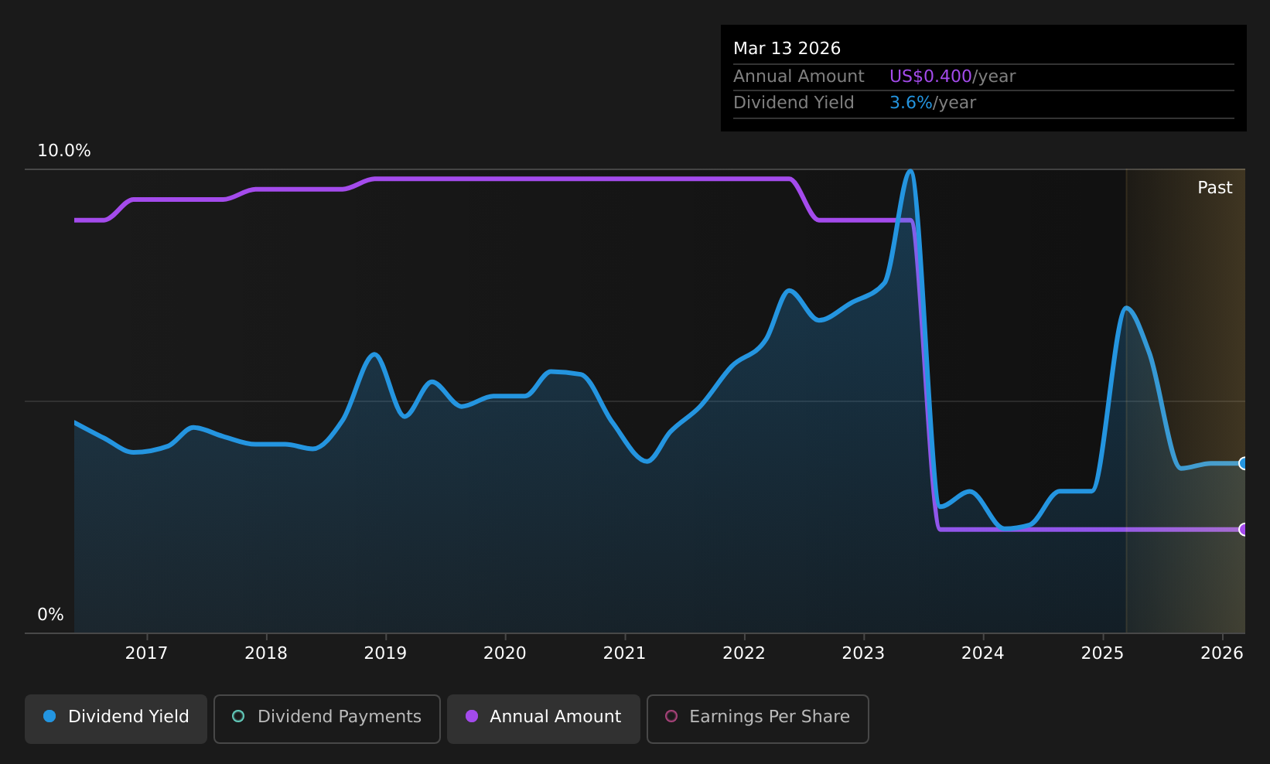The width and height of the screenshot is (1270, 764).
Task: Click the 2025 x-axis label
Action: click(1102, 653)
